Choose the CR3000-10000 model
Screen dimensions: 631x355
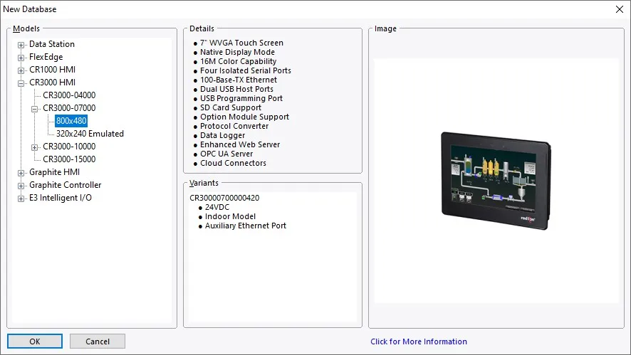coord(69,147)
